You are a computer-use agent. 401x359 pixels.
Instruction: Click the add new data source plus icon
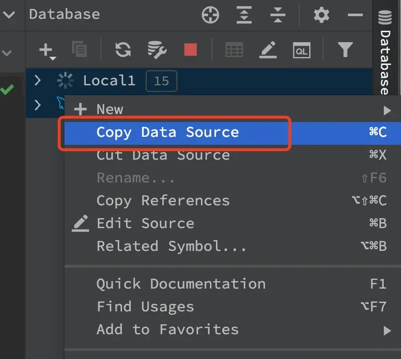[46, 50]
